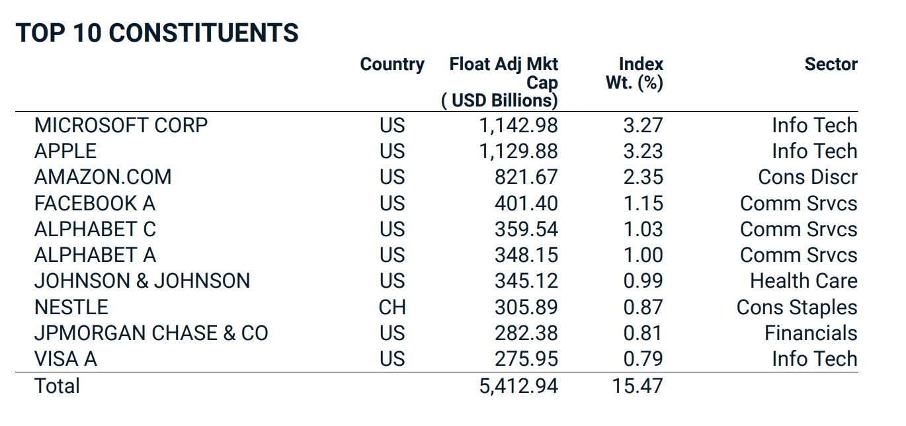Select the ALPHABET C constituent name
The image size is (906, 426).
pos(95,229)
